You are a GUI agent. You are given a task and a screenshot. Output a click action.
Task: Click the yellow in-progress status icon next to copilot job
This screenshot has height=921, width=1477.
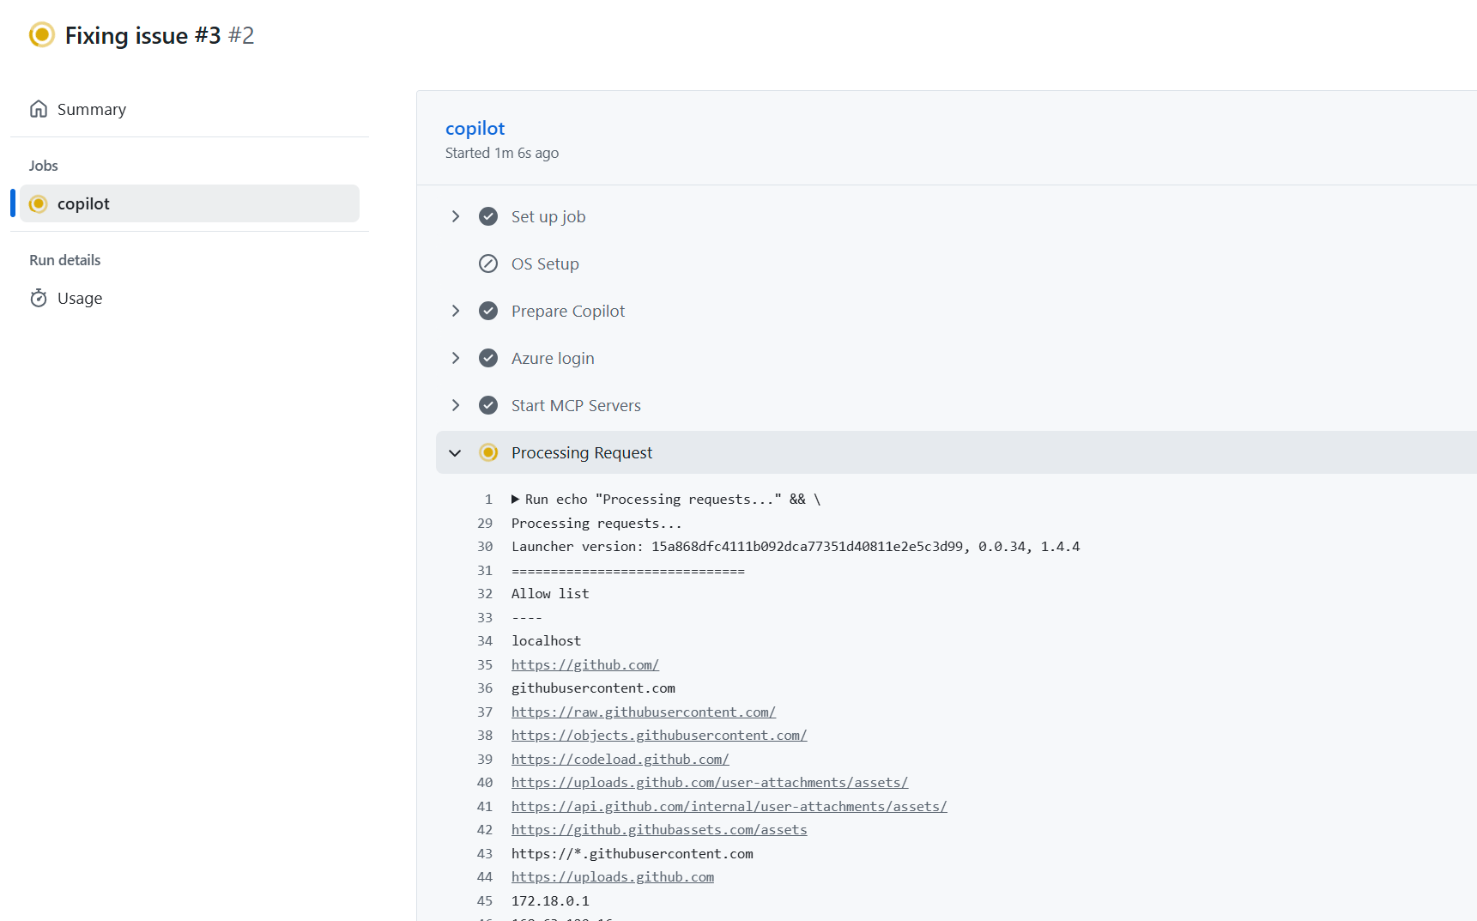click(x=39, y=203)
